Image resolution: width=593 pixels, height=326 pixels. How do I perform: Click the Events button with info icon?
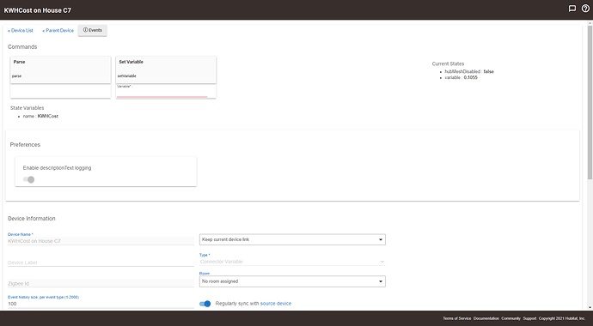pos(93,30)
